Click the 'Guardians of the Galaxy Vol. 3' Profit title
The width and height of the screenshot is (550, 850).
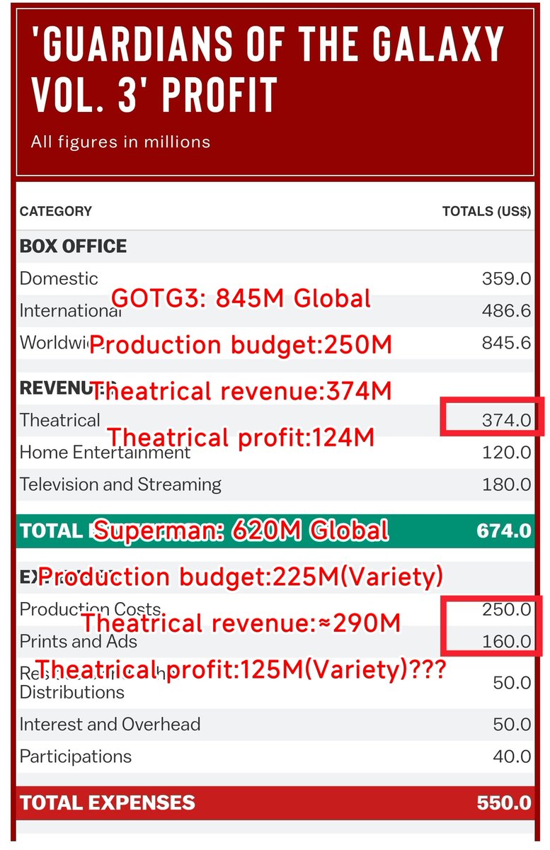[x=268, y=71]
